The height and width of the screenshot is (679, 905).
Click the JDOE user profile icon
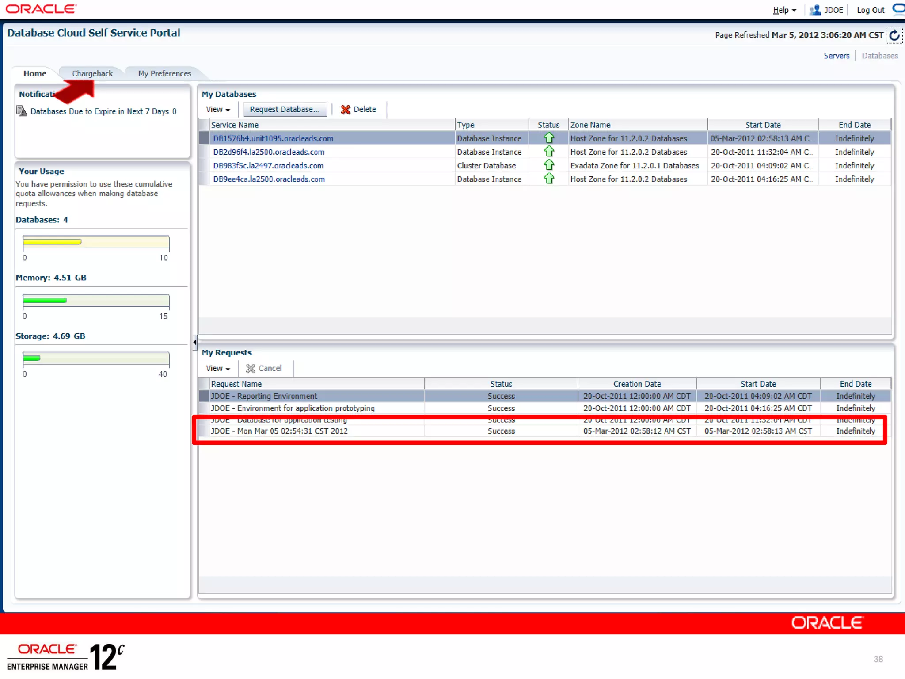[x=815, y=10]
